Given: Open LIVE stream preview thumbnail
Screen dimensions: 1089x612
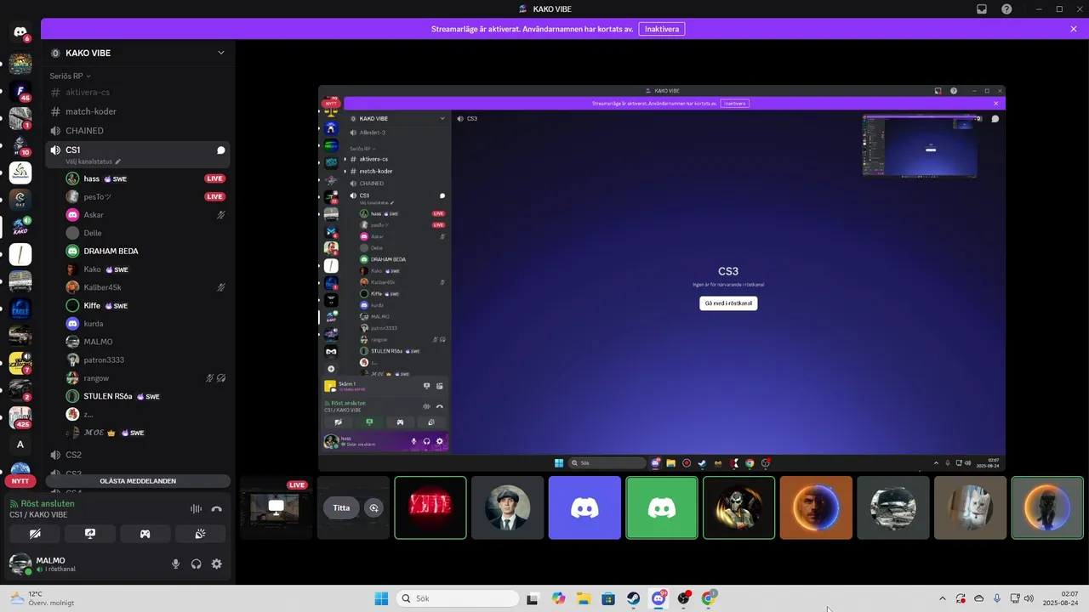Looking at the screenshot, I should tap(276, 507).
